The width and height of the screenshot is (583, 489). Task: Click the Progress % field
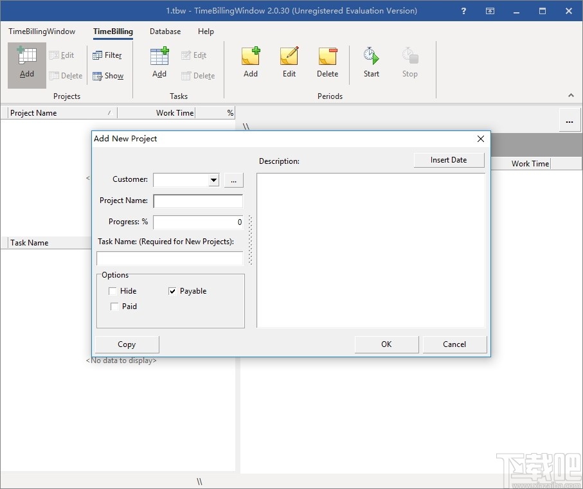click(x=198, y=222)
